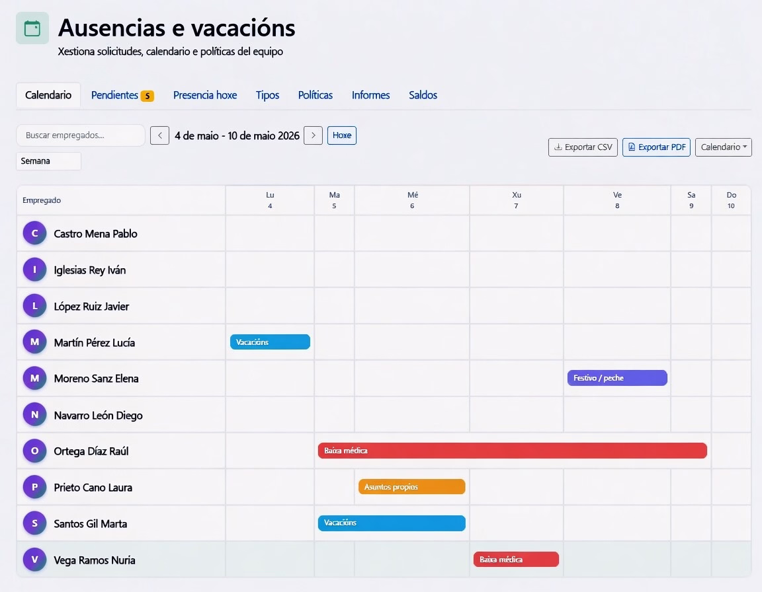Click the Lu 4 column header
Screen dimensions: 762x592
pyautogui.click(x=270, y=200)
